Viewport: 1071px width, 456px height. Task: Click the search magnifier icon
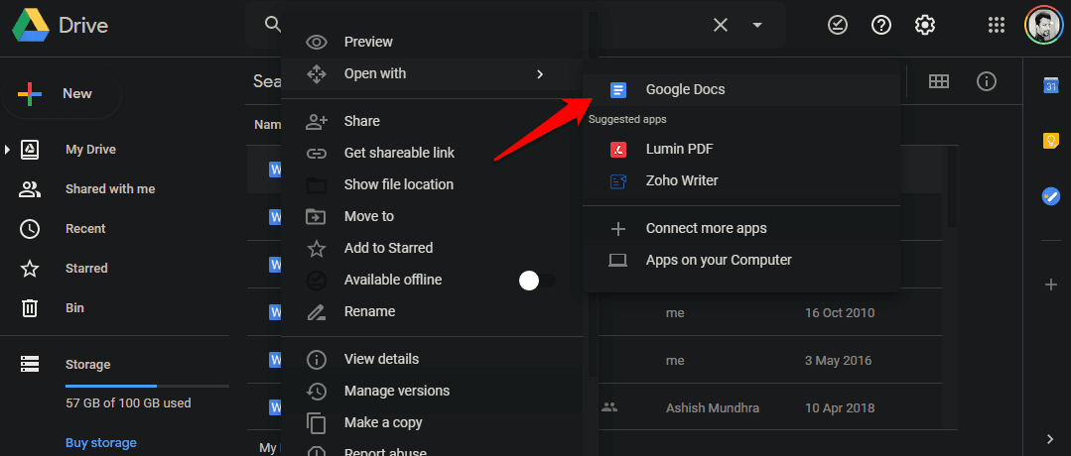(272, 25)
